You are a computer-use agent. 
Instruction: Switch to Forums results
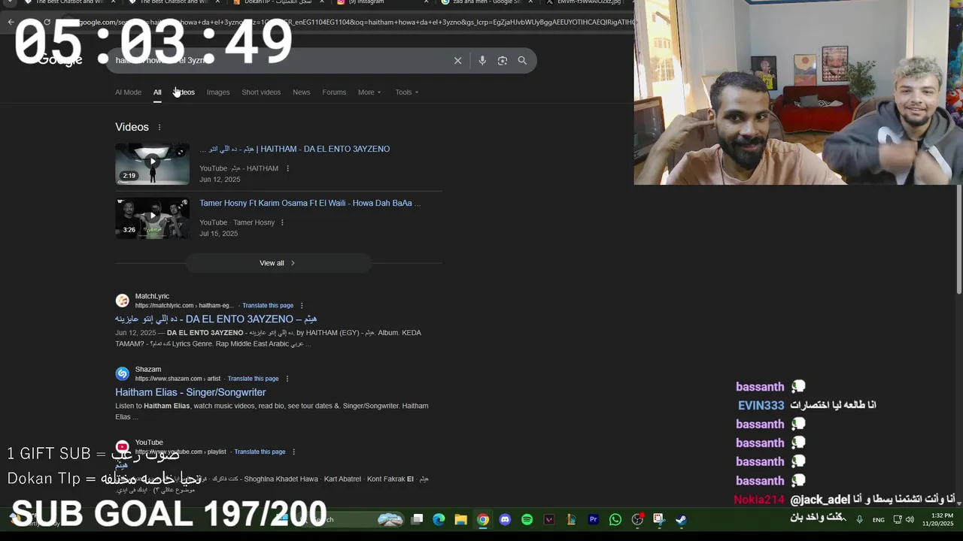334,92
